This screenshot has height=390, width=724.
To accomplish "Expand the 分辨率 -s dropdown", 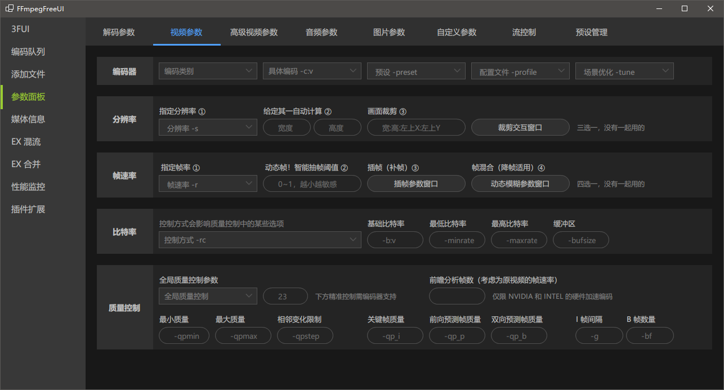I will 208,127.
